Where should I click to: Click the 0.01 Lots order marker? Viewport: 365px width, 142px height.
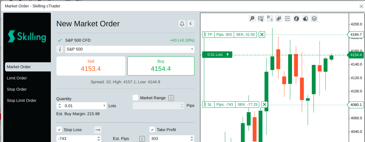(217, 55)
